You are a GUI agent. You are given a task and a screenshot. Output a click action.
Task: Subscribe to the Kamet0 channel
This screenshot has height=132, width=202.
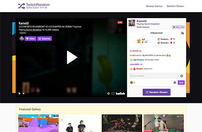click(44, 39)
